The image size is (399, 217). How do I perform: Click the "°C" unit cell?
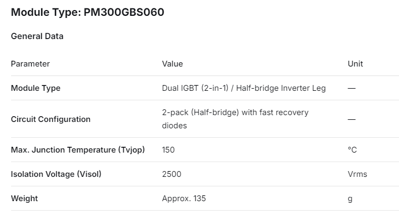coord(352,150)
